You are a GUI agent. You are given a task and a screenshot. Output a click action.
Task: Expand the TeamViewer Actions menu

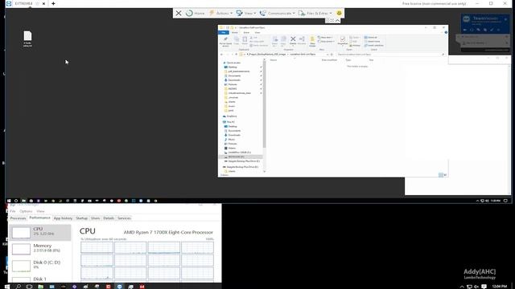(x=220, y=13)
